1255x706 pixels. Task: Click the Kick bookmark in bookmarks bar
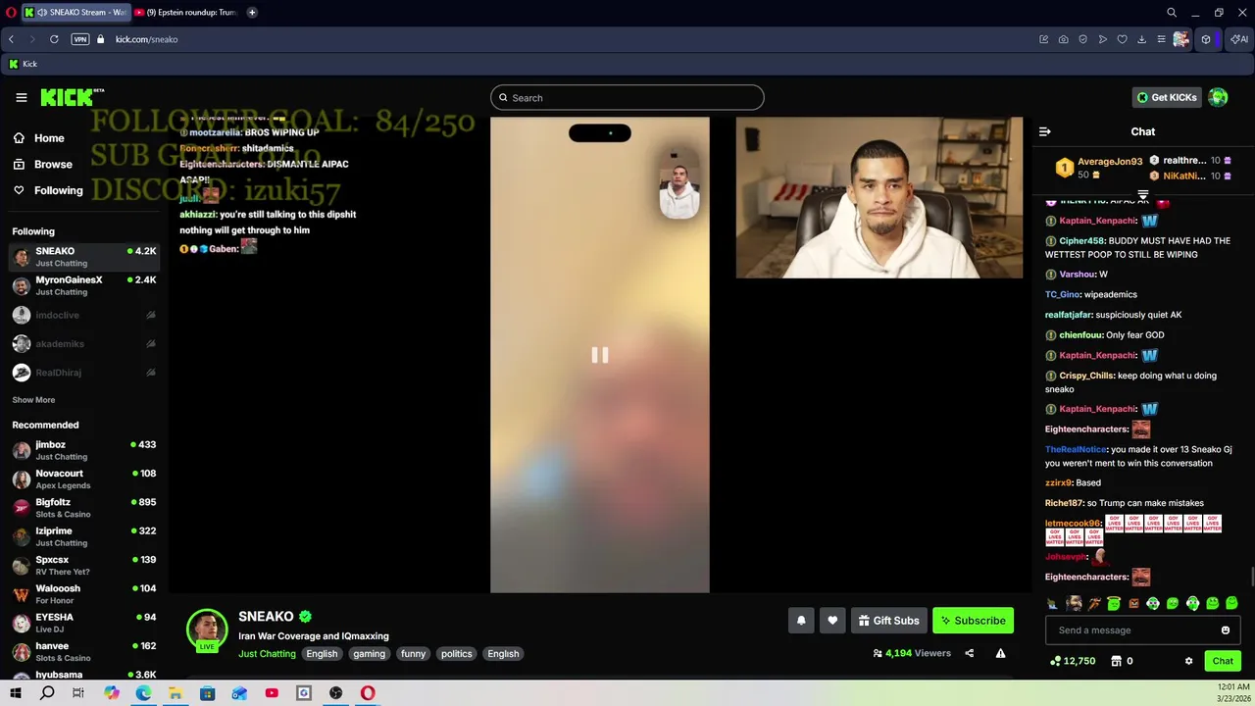tap(23, 64)
